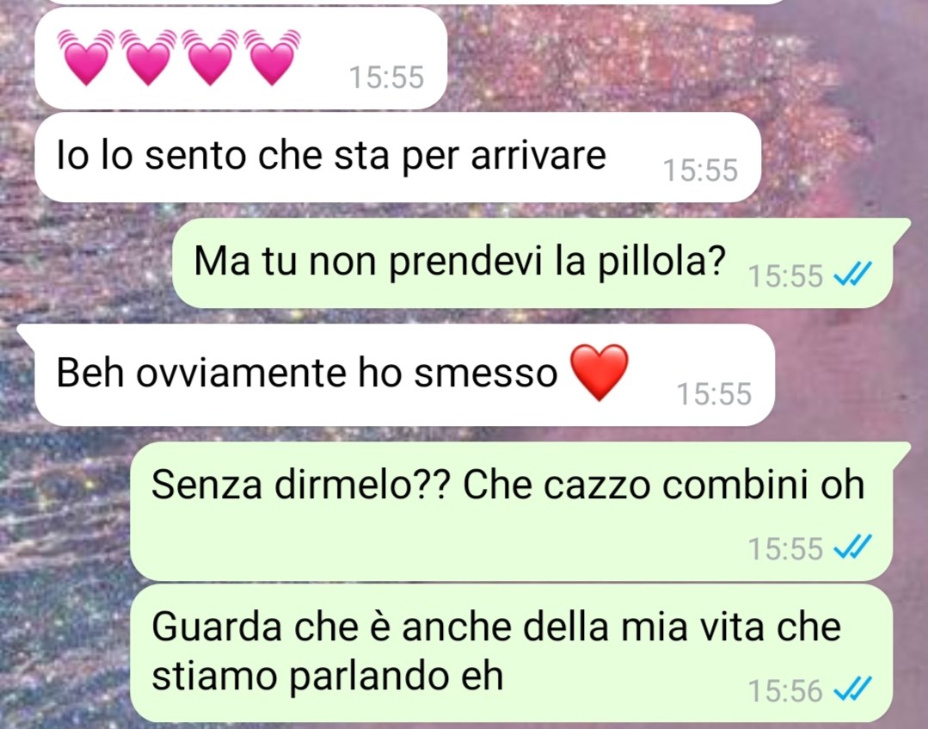Tap the hearts emoji message bubble
Viewport: 928px width, 729px height.
(240, 58)
